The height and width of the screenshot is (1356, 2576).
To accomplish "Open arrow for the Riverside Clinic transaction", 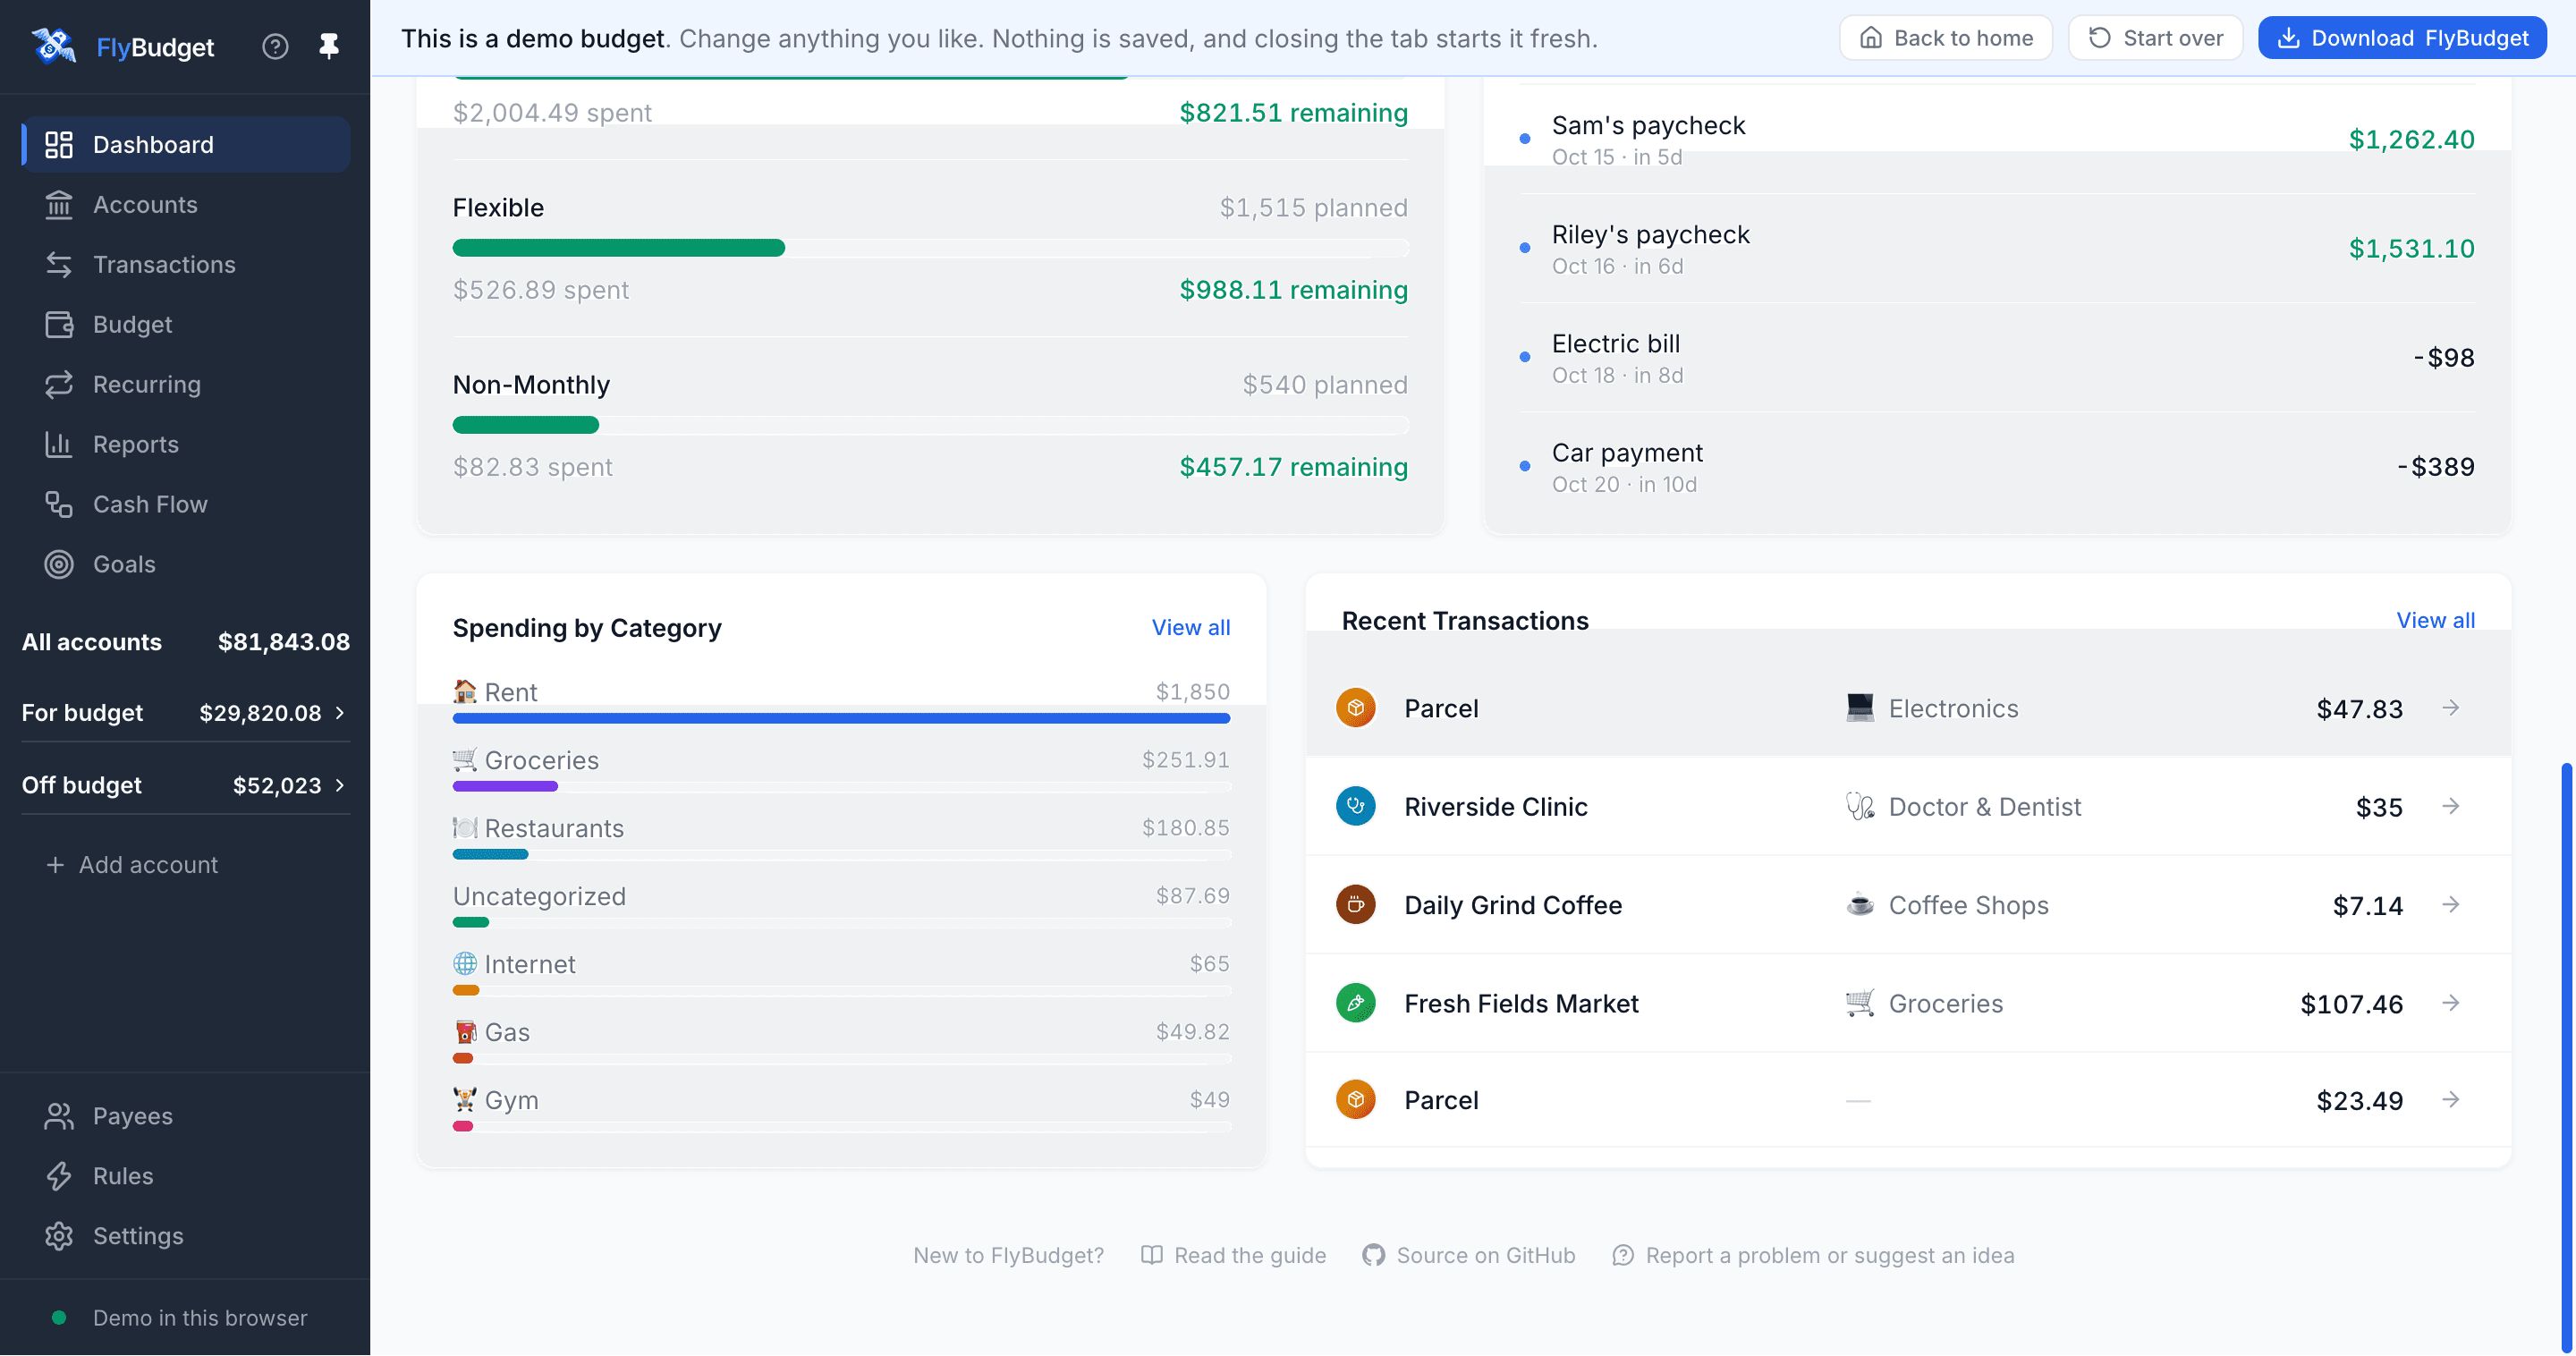I will click(x=2450, y=806).
